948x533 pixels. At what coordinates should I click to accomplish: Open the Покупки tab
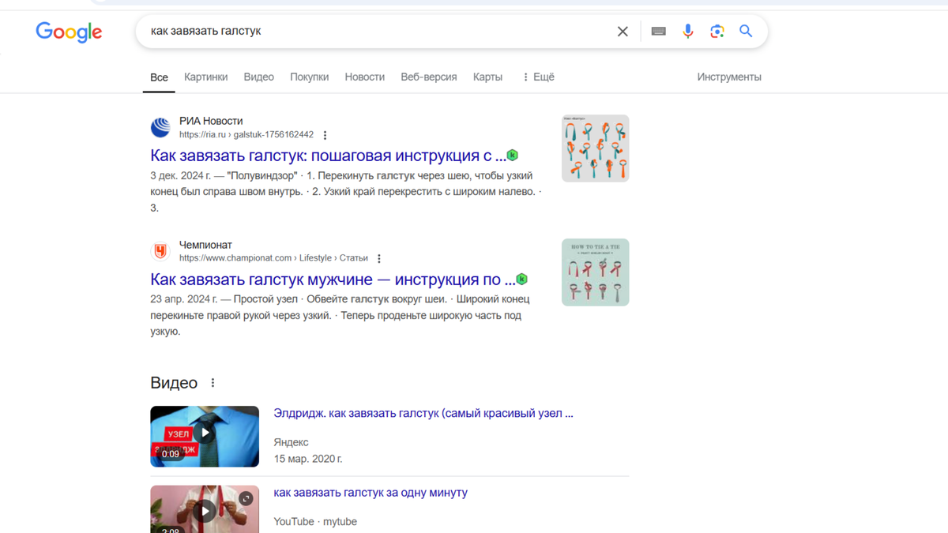[309, 77]
